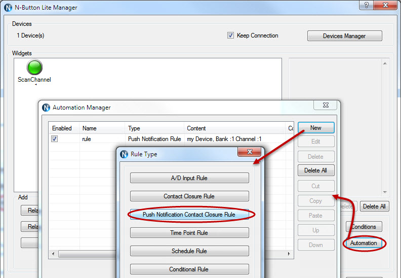The image size is (401, 278).
Task: Choose Contact Closure Rule type
Action: pyautogui.click(x=189, y=196)
